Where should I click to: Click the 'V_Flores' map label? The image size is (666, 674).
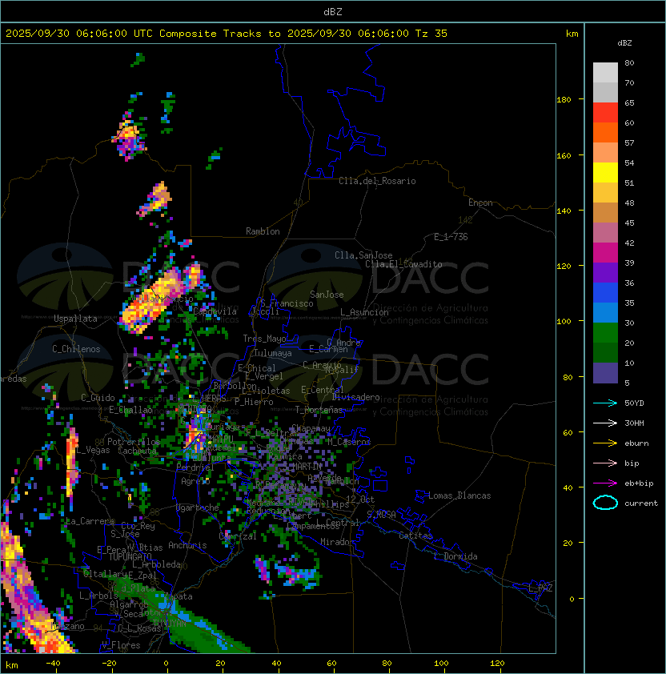(x=121, y=646)
